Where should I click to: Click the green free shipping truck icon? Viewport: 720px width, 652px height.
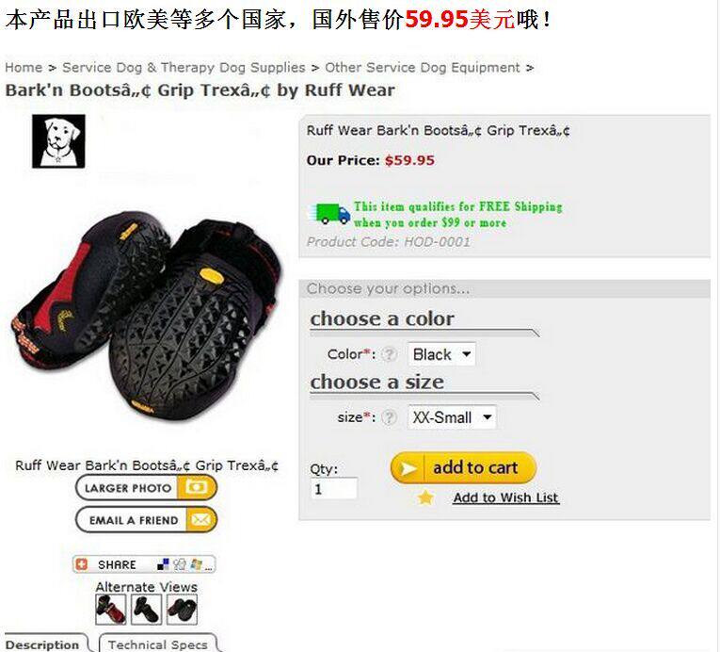tap(328, 214)
